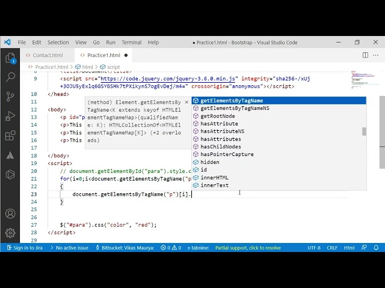Click the editor vertical scrollbar
Viewport: 385px width, 288px height.
pos(382,132)
